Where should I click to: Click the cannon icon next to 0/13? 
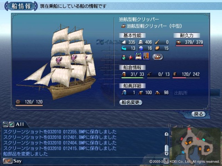pos(149,74)
